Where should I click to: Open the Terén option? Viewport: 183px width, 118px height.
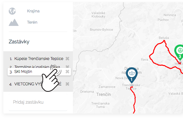click(32, 22)
